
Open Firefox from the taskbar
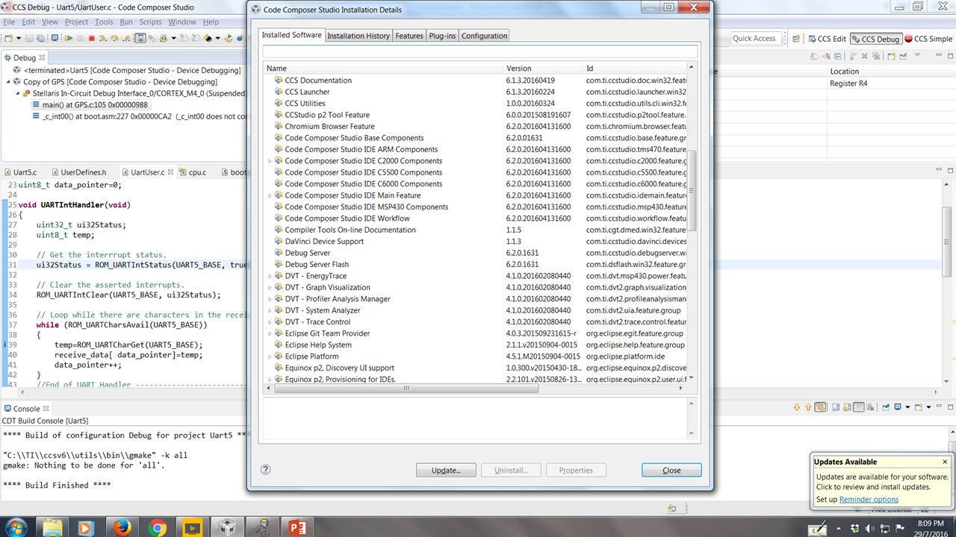(122, 528)
